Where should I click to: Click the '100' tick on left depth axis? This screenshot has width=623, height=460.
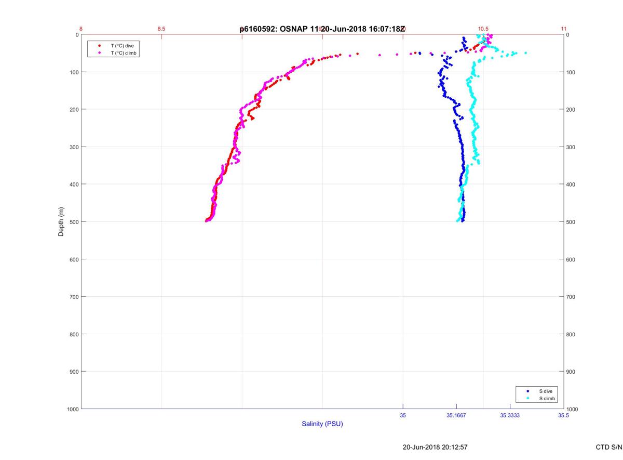click(73, 72)
